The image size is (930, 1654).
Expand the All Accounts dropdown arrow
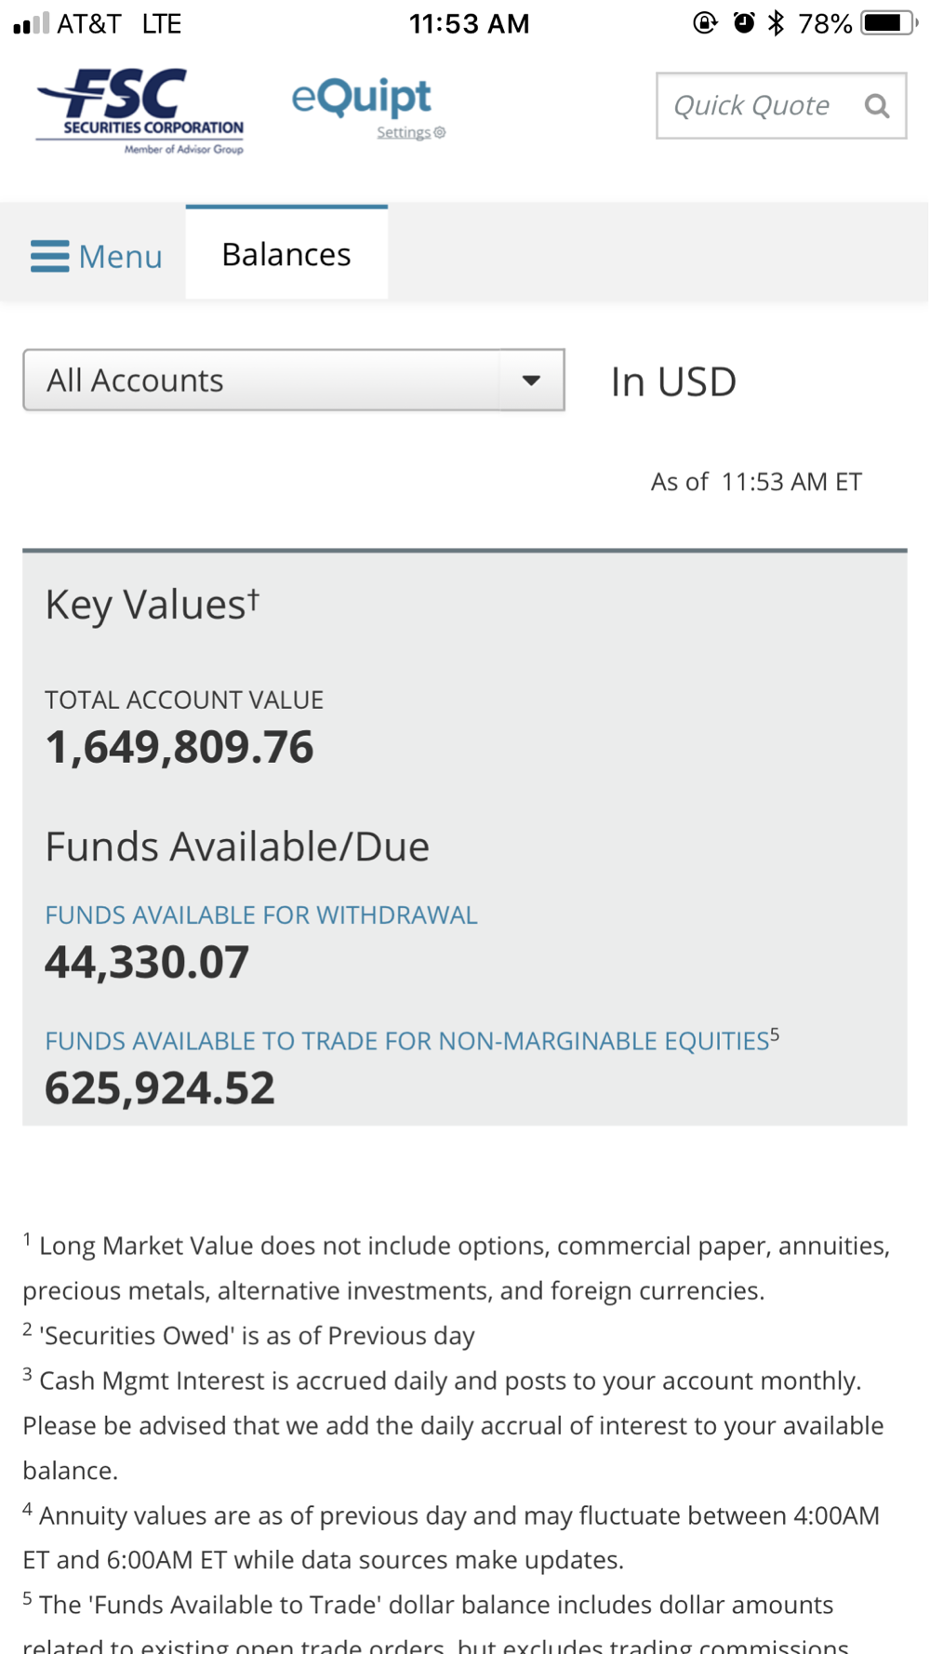pyautogui.click(x=531, y=380)
